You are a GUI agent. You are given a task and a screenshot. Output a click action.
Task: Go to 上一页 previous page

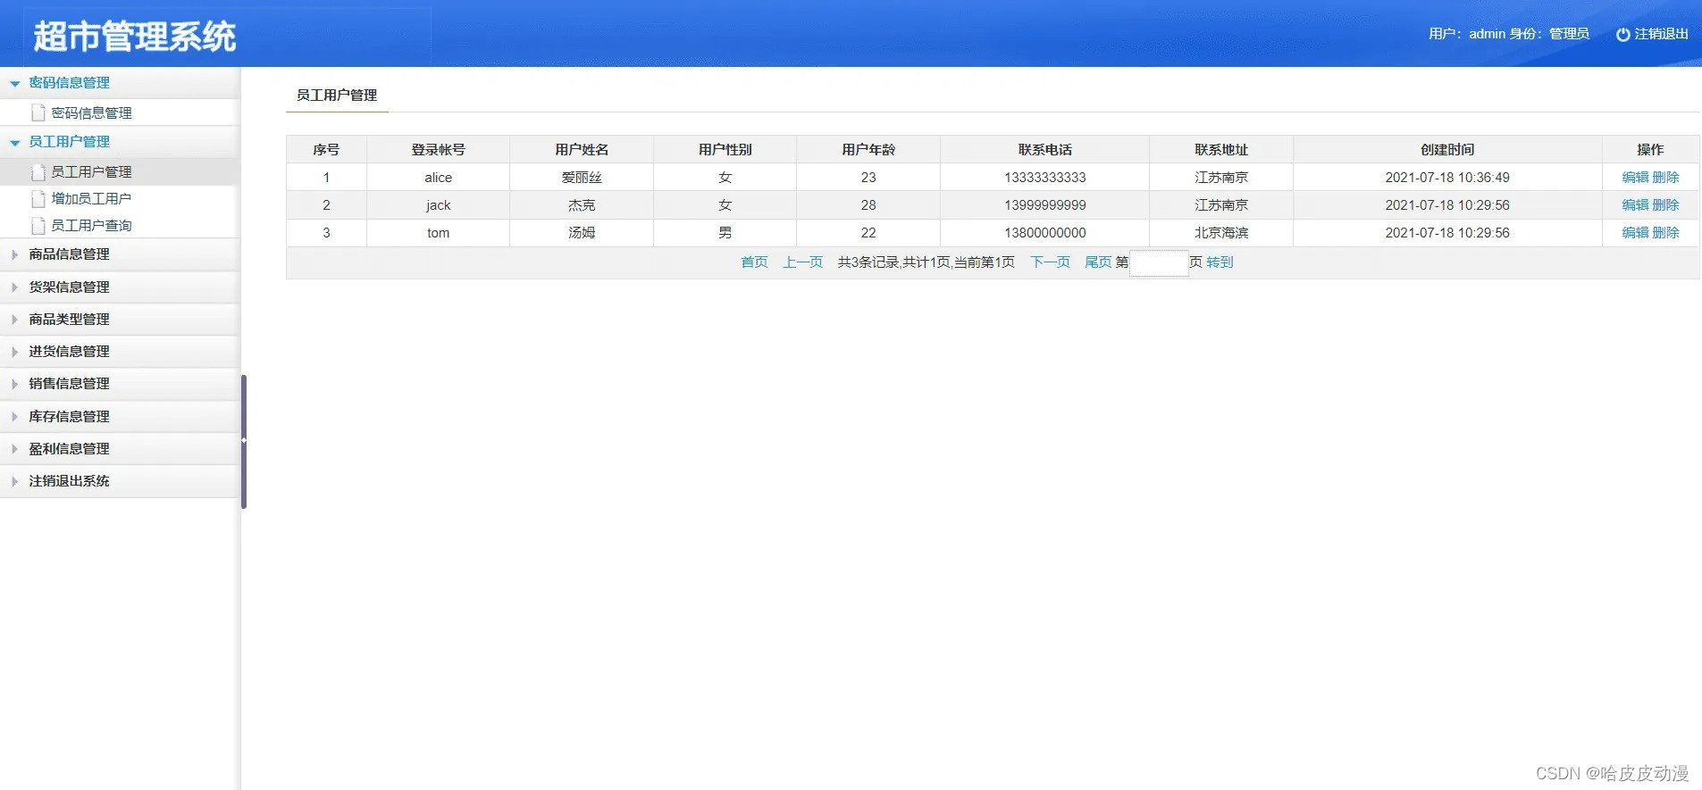tap(802, 262)
